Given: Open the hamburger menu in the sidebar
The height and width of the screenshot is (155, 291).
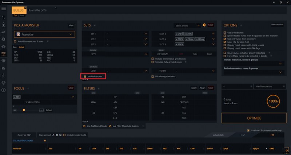Looking at the screenshot, I should click(4, 8).
